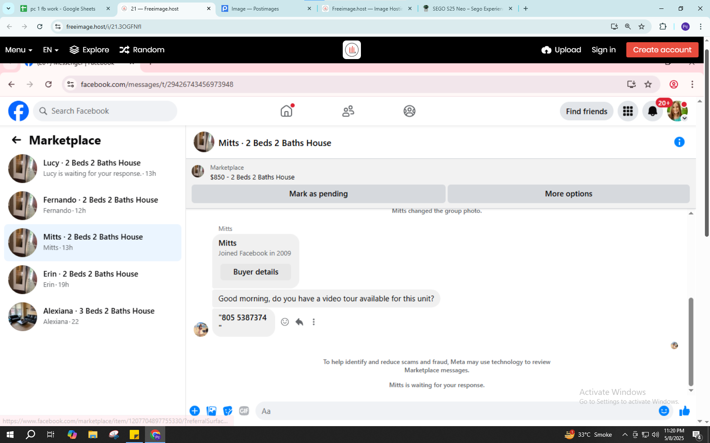Open the Facebook apps grid menu
This screenshot has width=710, height=443.
point(628,111)
